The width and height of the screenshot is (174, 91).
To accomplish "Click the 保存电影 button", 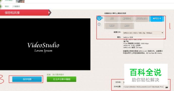I will click(x=27, y=79).
